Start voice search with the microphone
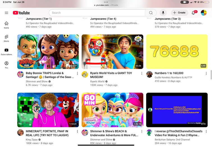This screenshot has width=212, height=147. (x=163, y=13)
